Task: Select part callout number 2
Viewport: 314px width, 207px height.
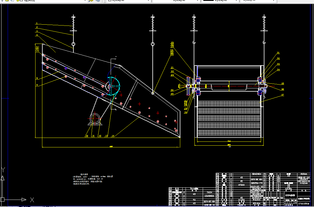Action: (37, 27)
